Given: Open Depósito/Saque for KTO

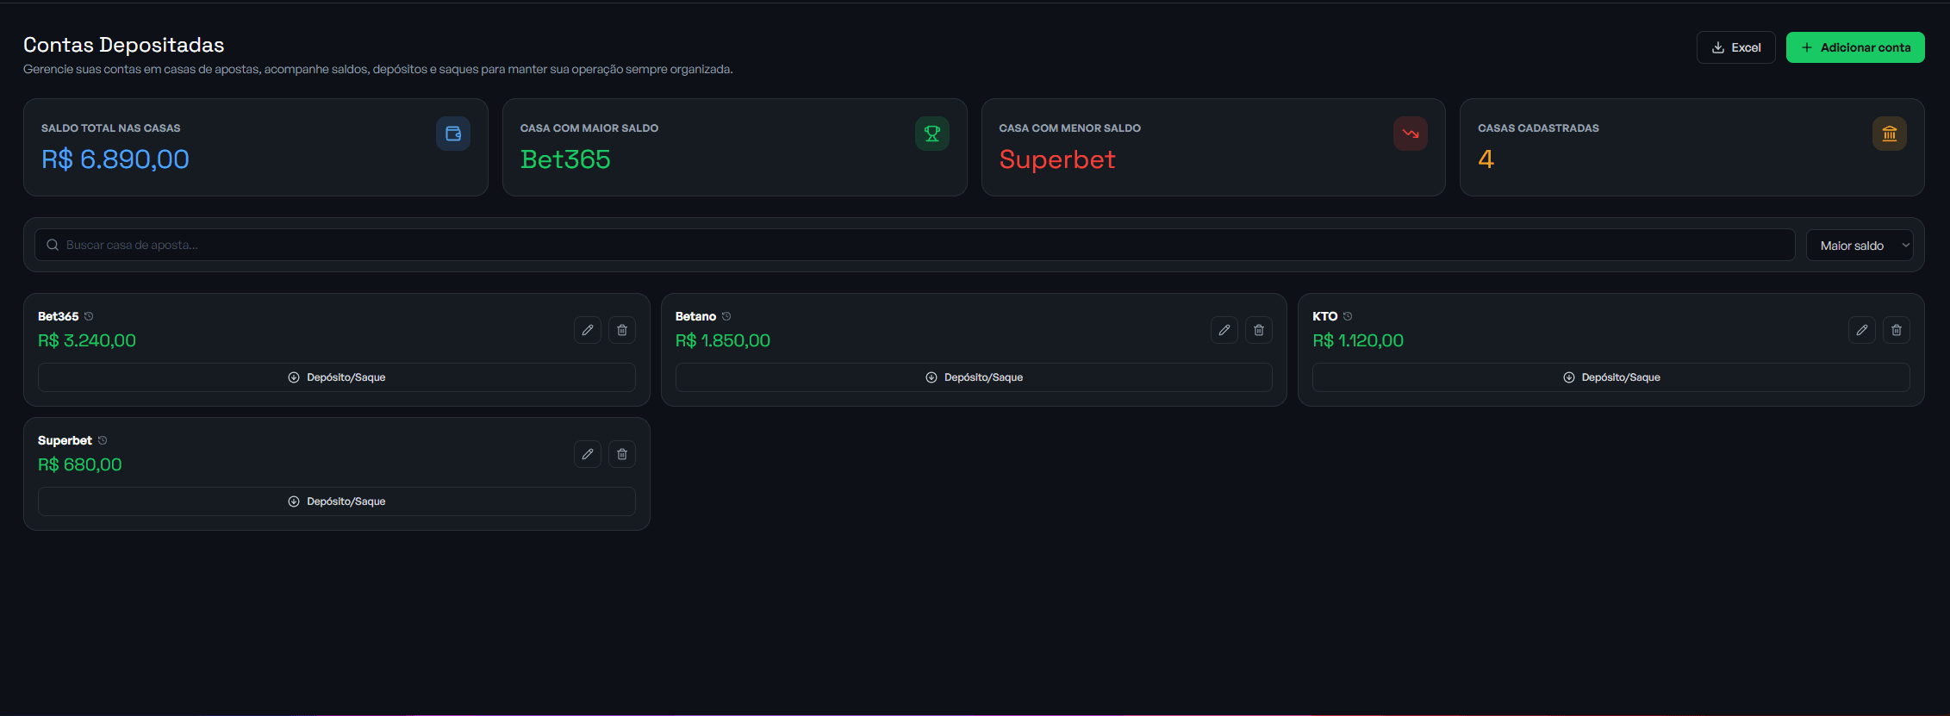Looking at the screenshot, I should tap(1611, 377).
